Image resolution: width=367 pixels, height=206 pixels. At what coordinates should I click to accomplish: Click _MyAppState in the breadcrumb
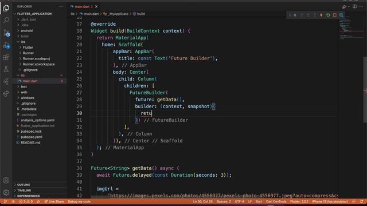click(x=118, y=14)
